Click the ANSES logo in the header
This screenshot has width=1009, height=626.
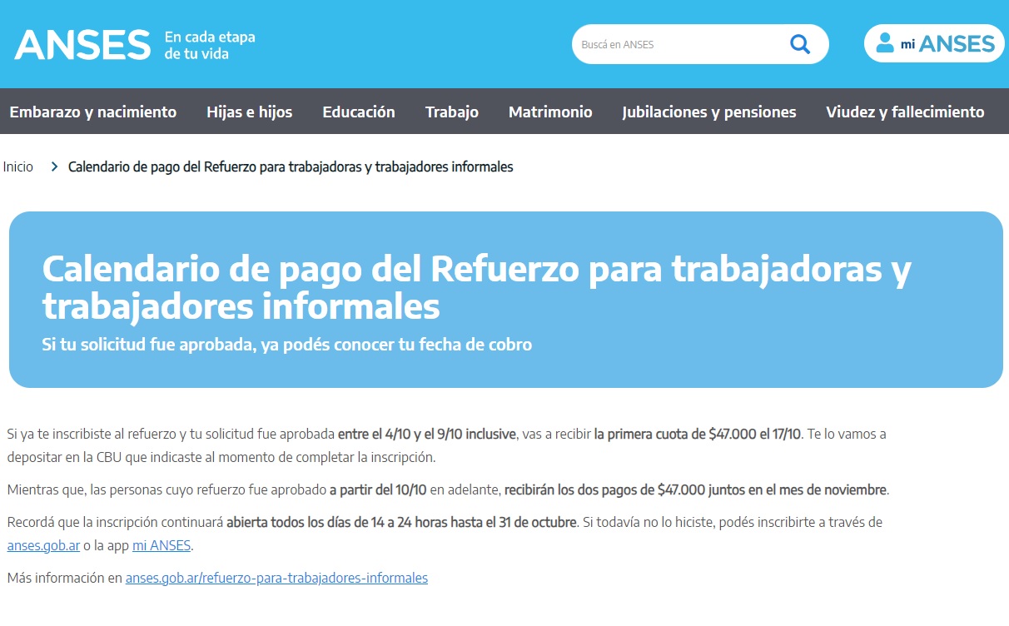point(82,44)
